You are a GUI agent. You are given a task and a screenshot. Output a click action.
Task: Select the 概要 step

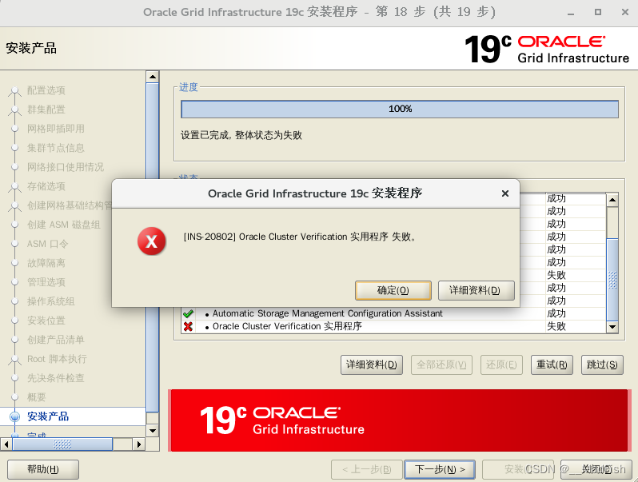pos(37,397)
